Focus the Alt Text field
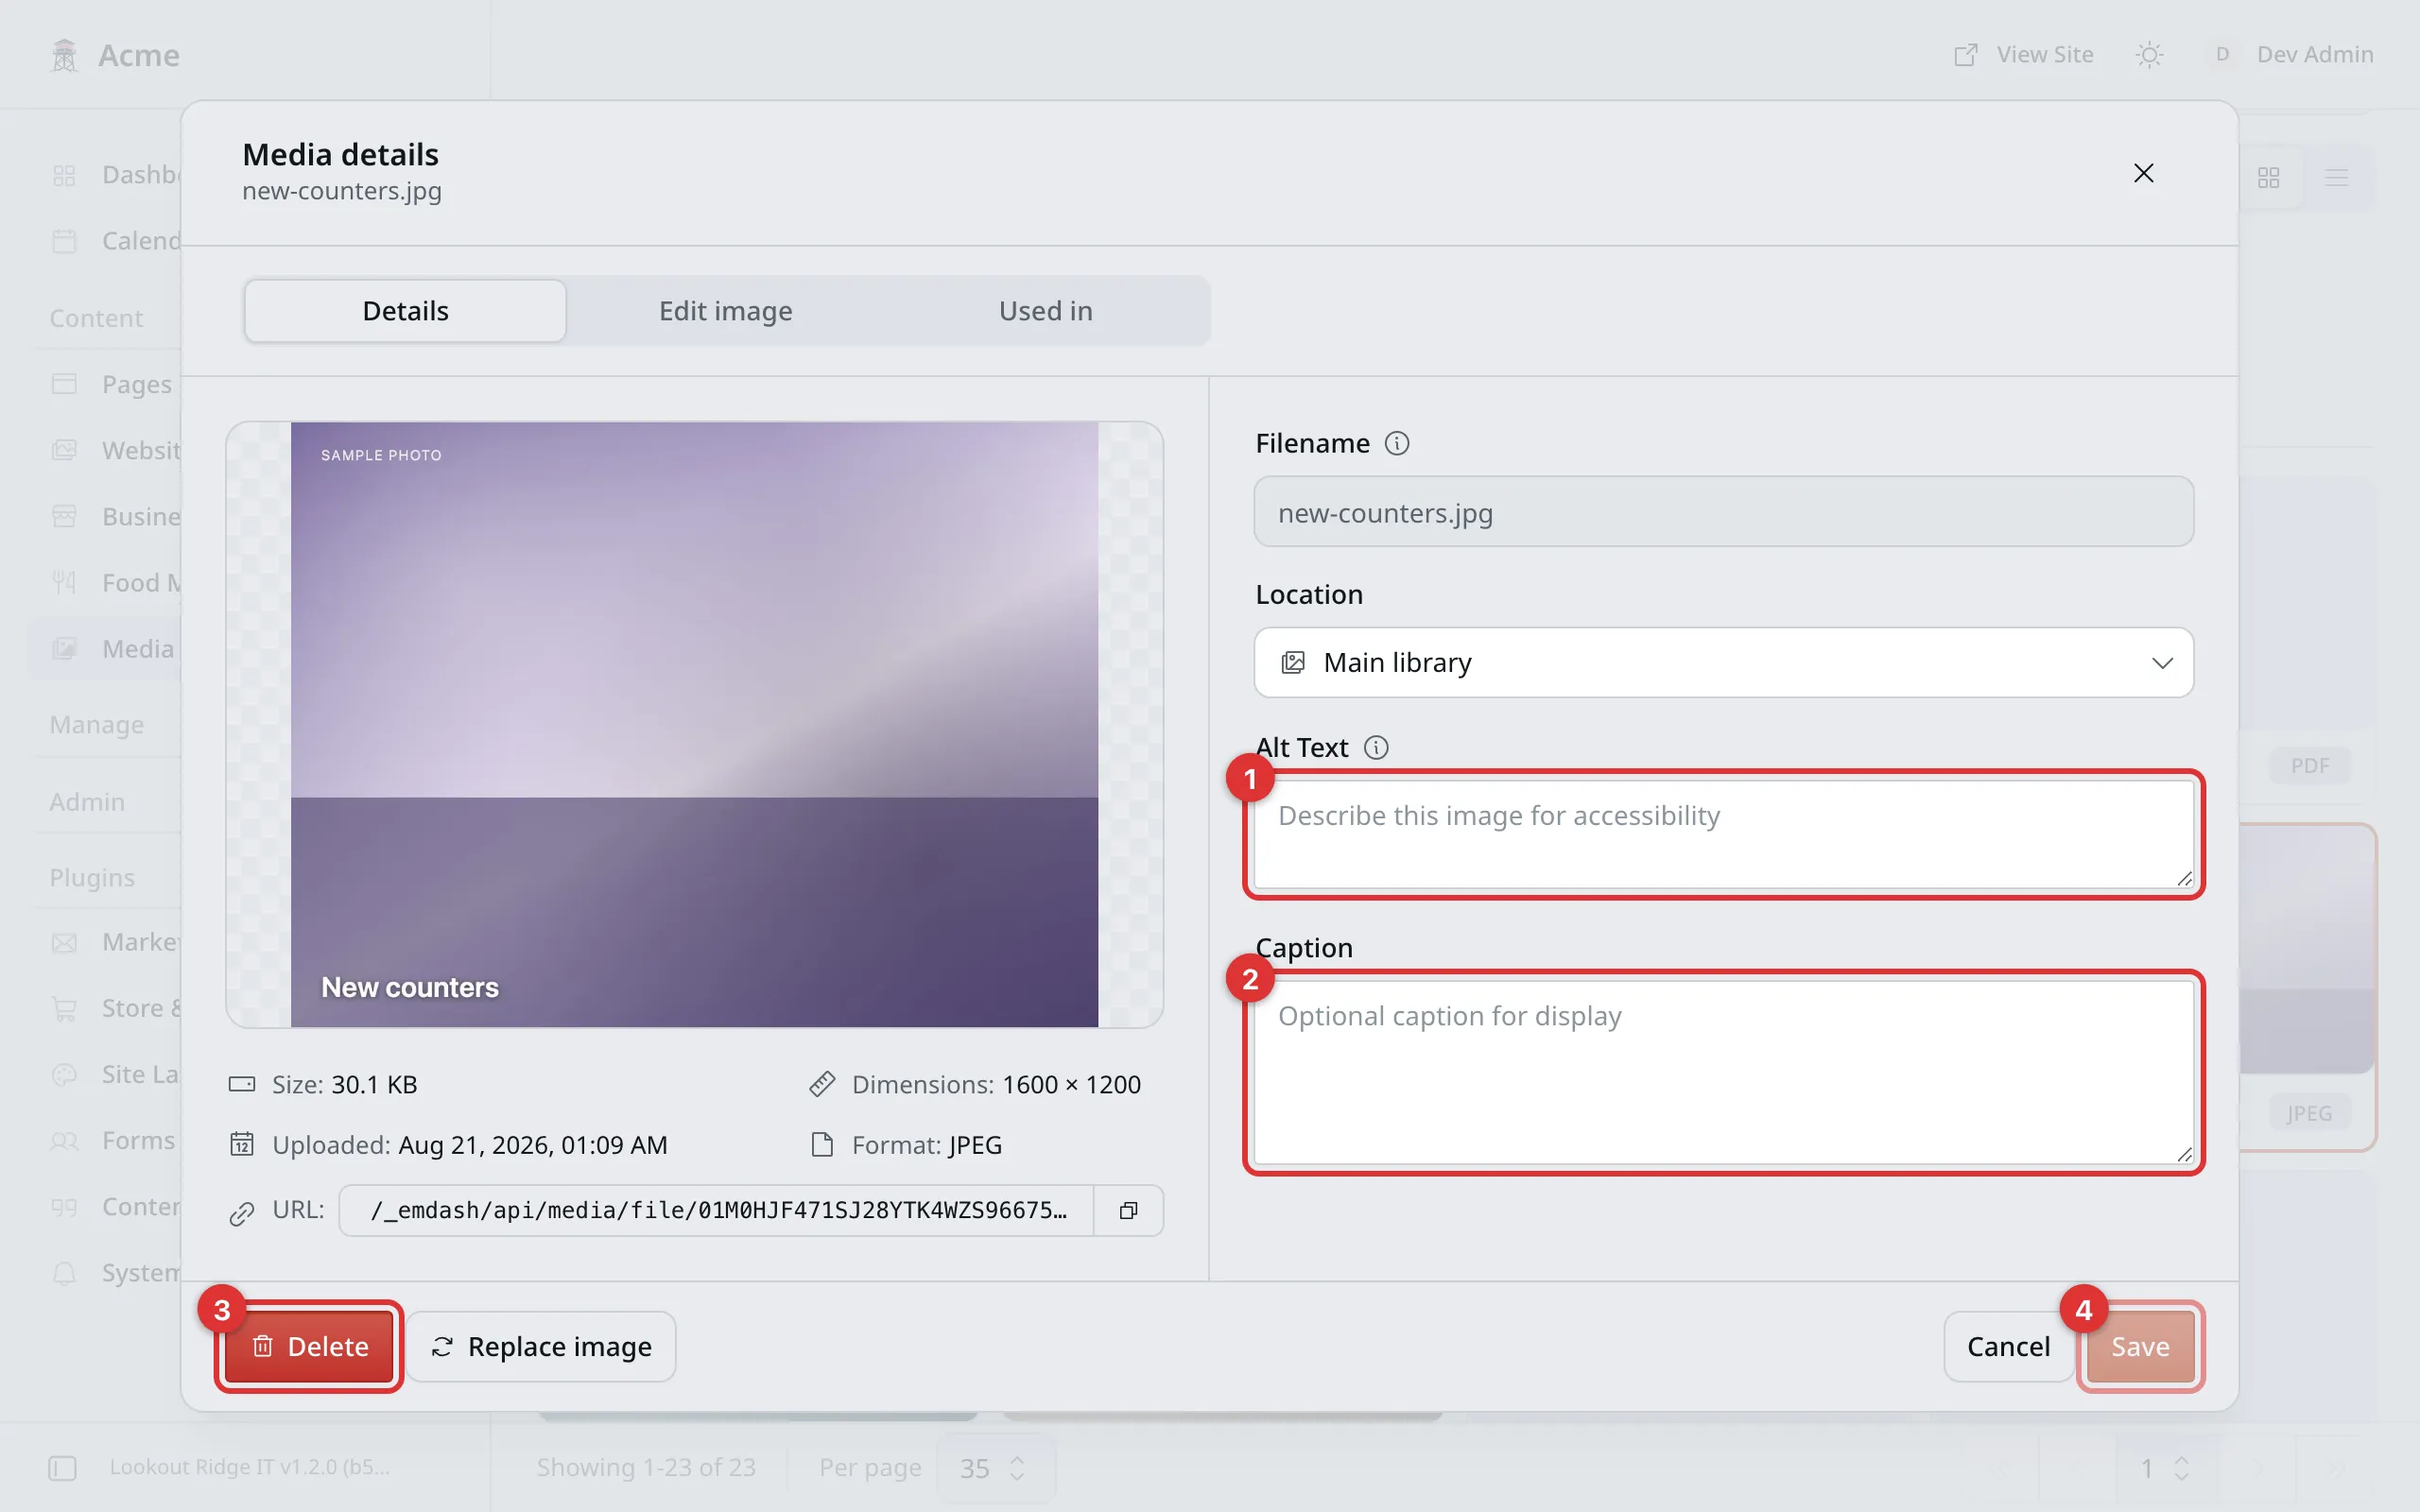The image size is (2420, 1512). point(1723,834)
